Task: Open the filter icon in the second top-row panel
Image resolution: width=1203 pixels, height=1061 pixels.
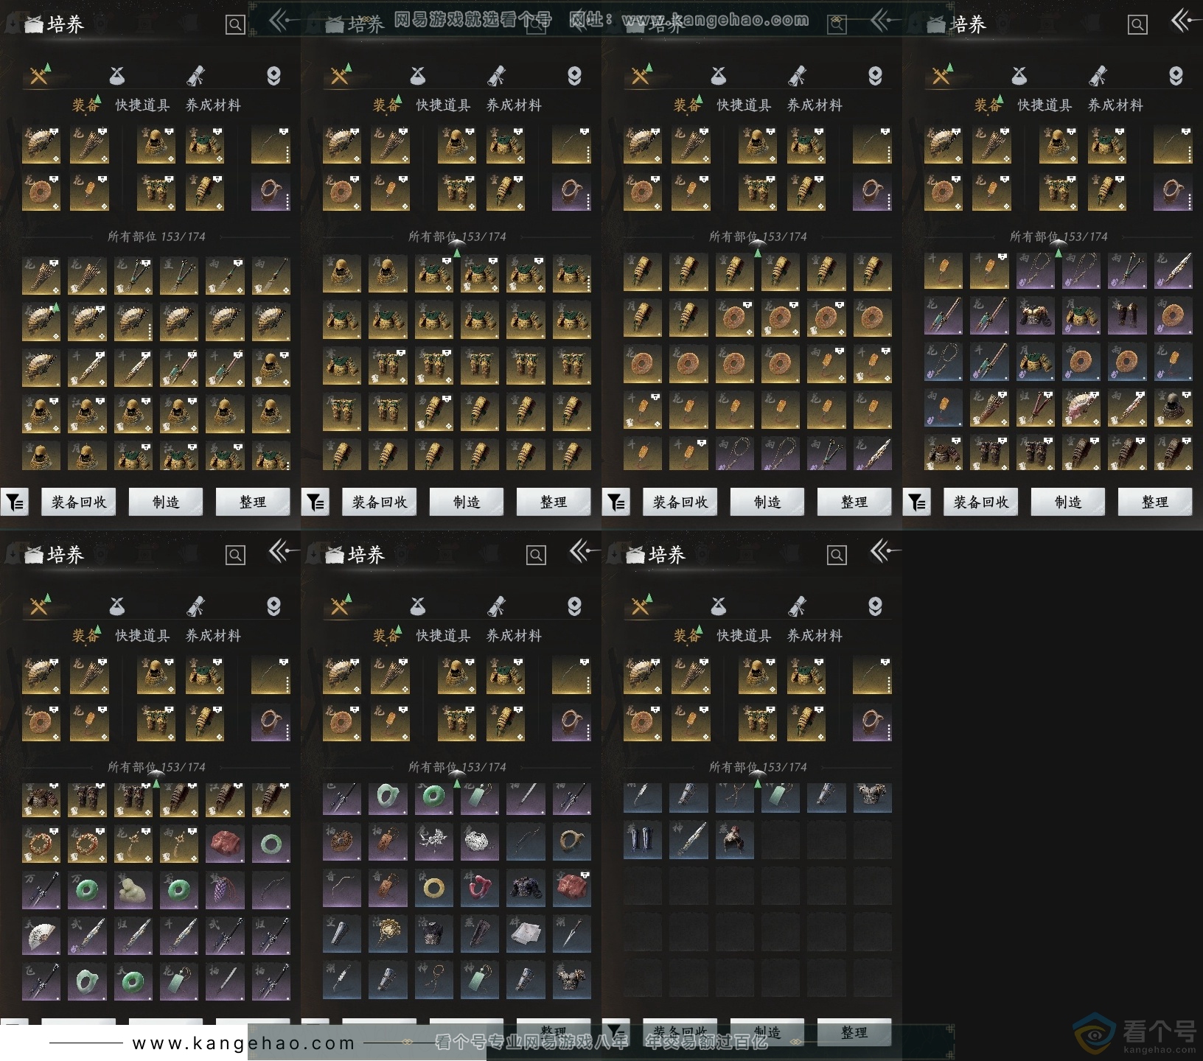Action: pyautogui.click(x=315, y=503)
